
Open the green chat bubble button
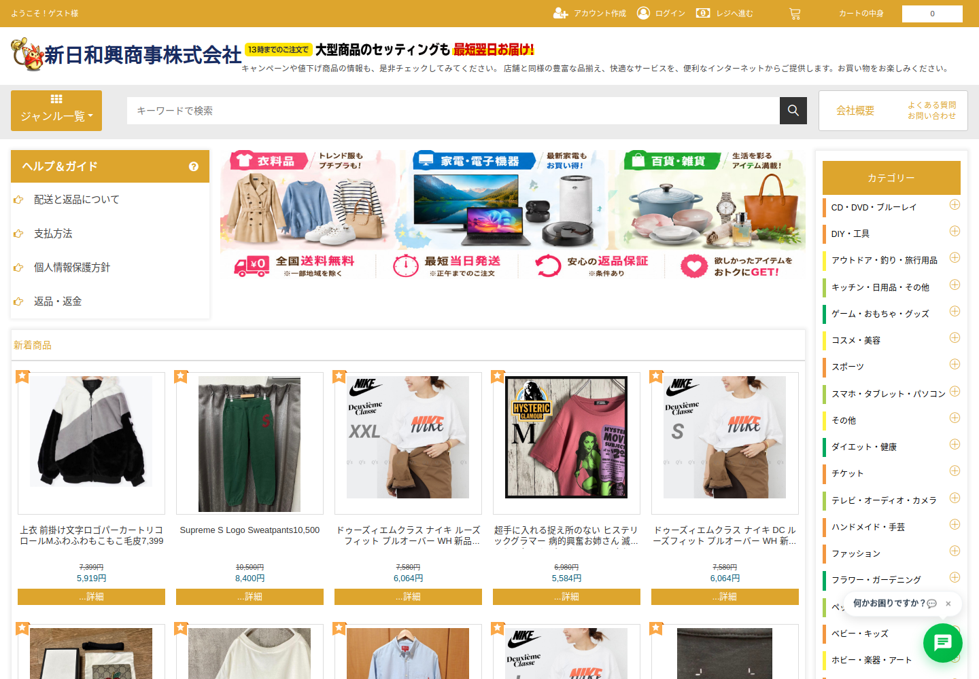click(x=942, y=642)
